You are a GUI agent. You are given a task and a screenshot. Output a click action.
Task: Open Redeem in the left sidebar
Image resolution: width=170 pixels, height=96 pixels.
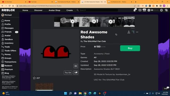(x=8, y=66)
